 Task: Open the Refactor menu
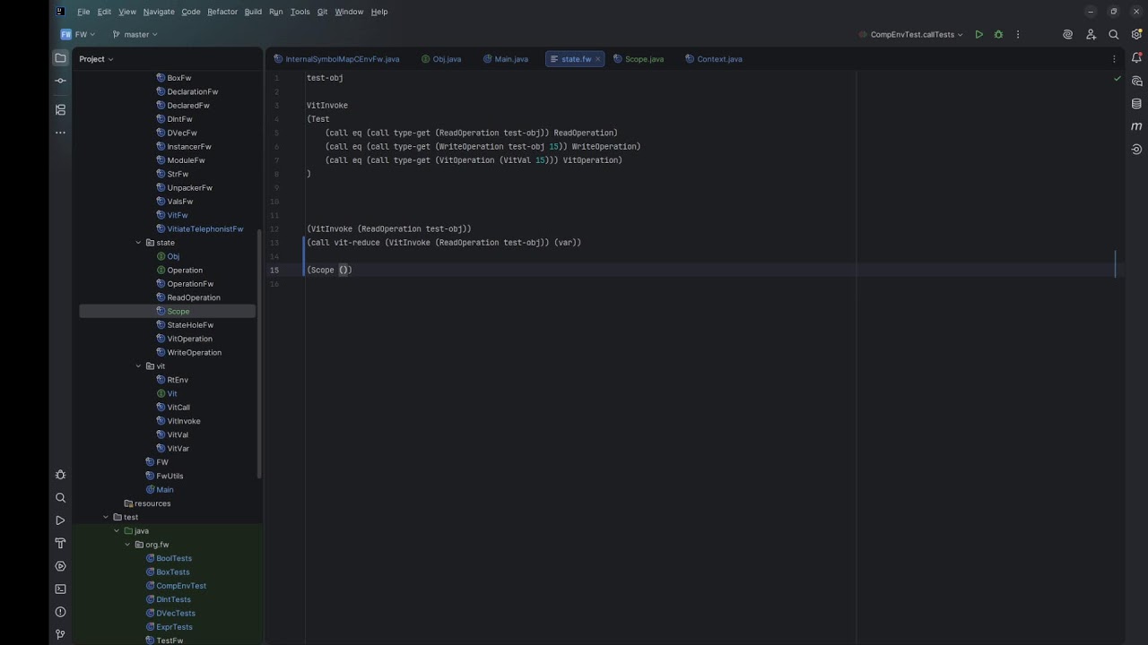click(222, 12)
